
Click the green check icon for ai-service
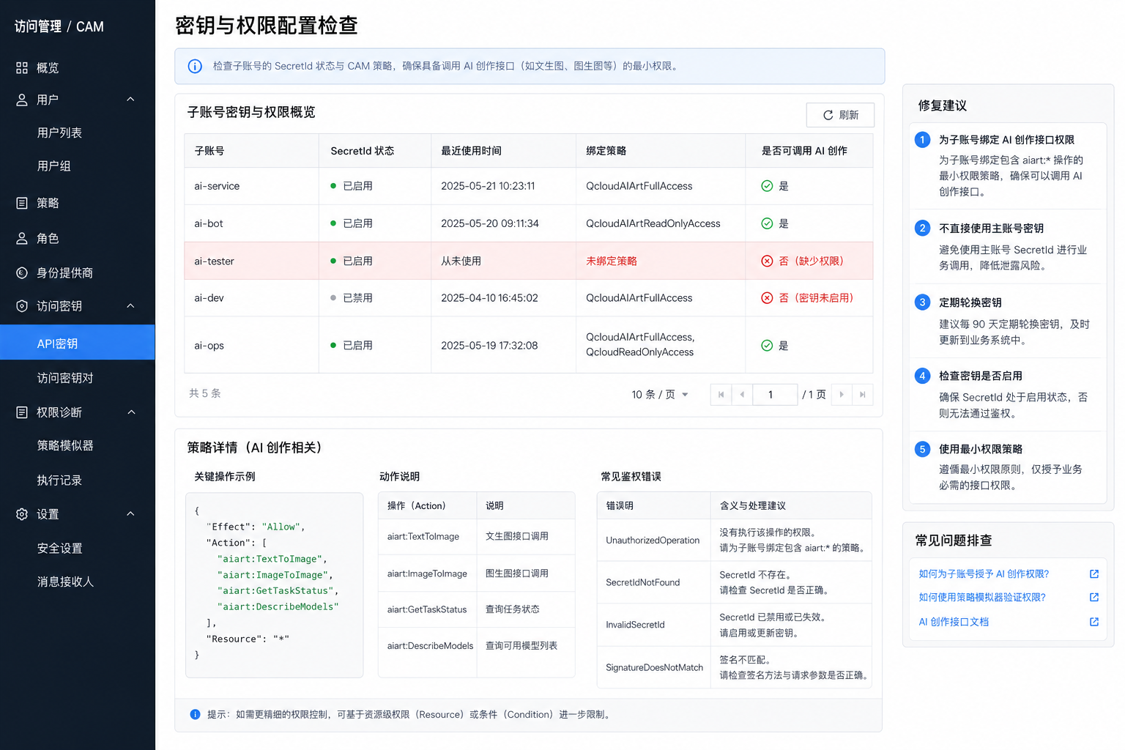[x=767, y=186]
